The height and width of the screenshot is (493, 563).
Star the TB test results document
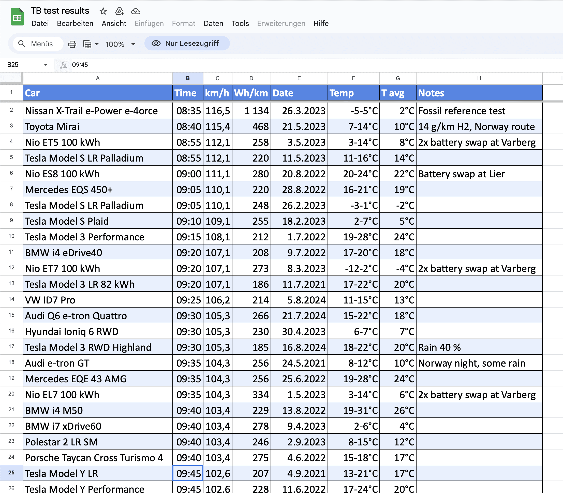[x=103, y=11]
